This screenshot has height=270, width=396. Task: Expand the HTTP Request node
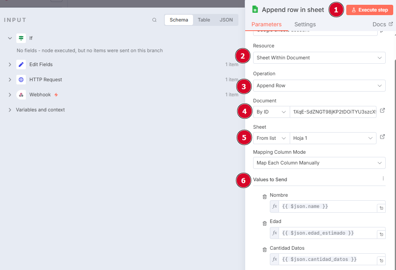pyautogui.click(x=10, y=80)
